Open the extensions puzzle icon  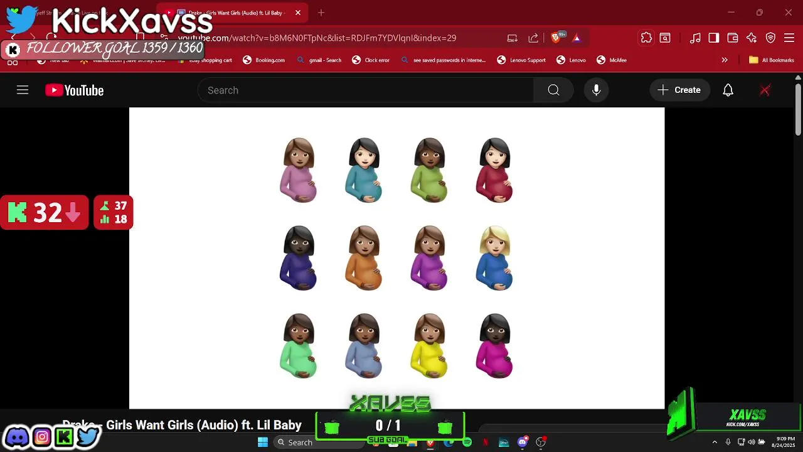tap(646, 38)
